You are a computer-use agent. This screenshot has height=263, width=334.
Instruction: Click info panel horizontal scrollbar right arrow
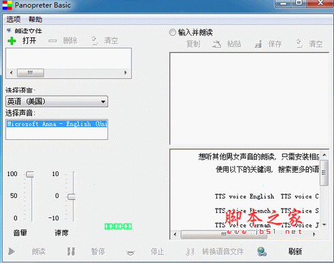tap(314, 234)
